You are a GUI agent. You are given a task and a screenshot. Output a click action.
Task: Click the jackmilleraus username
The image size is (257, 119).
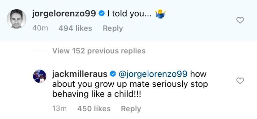[x=80, y=74]
